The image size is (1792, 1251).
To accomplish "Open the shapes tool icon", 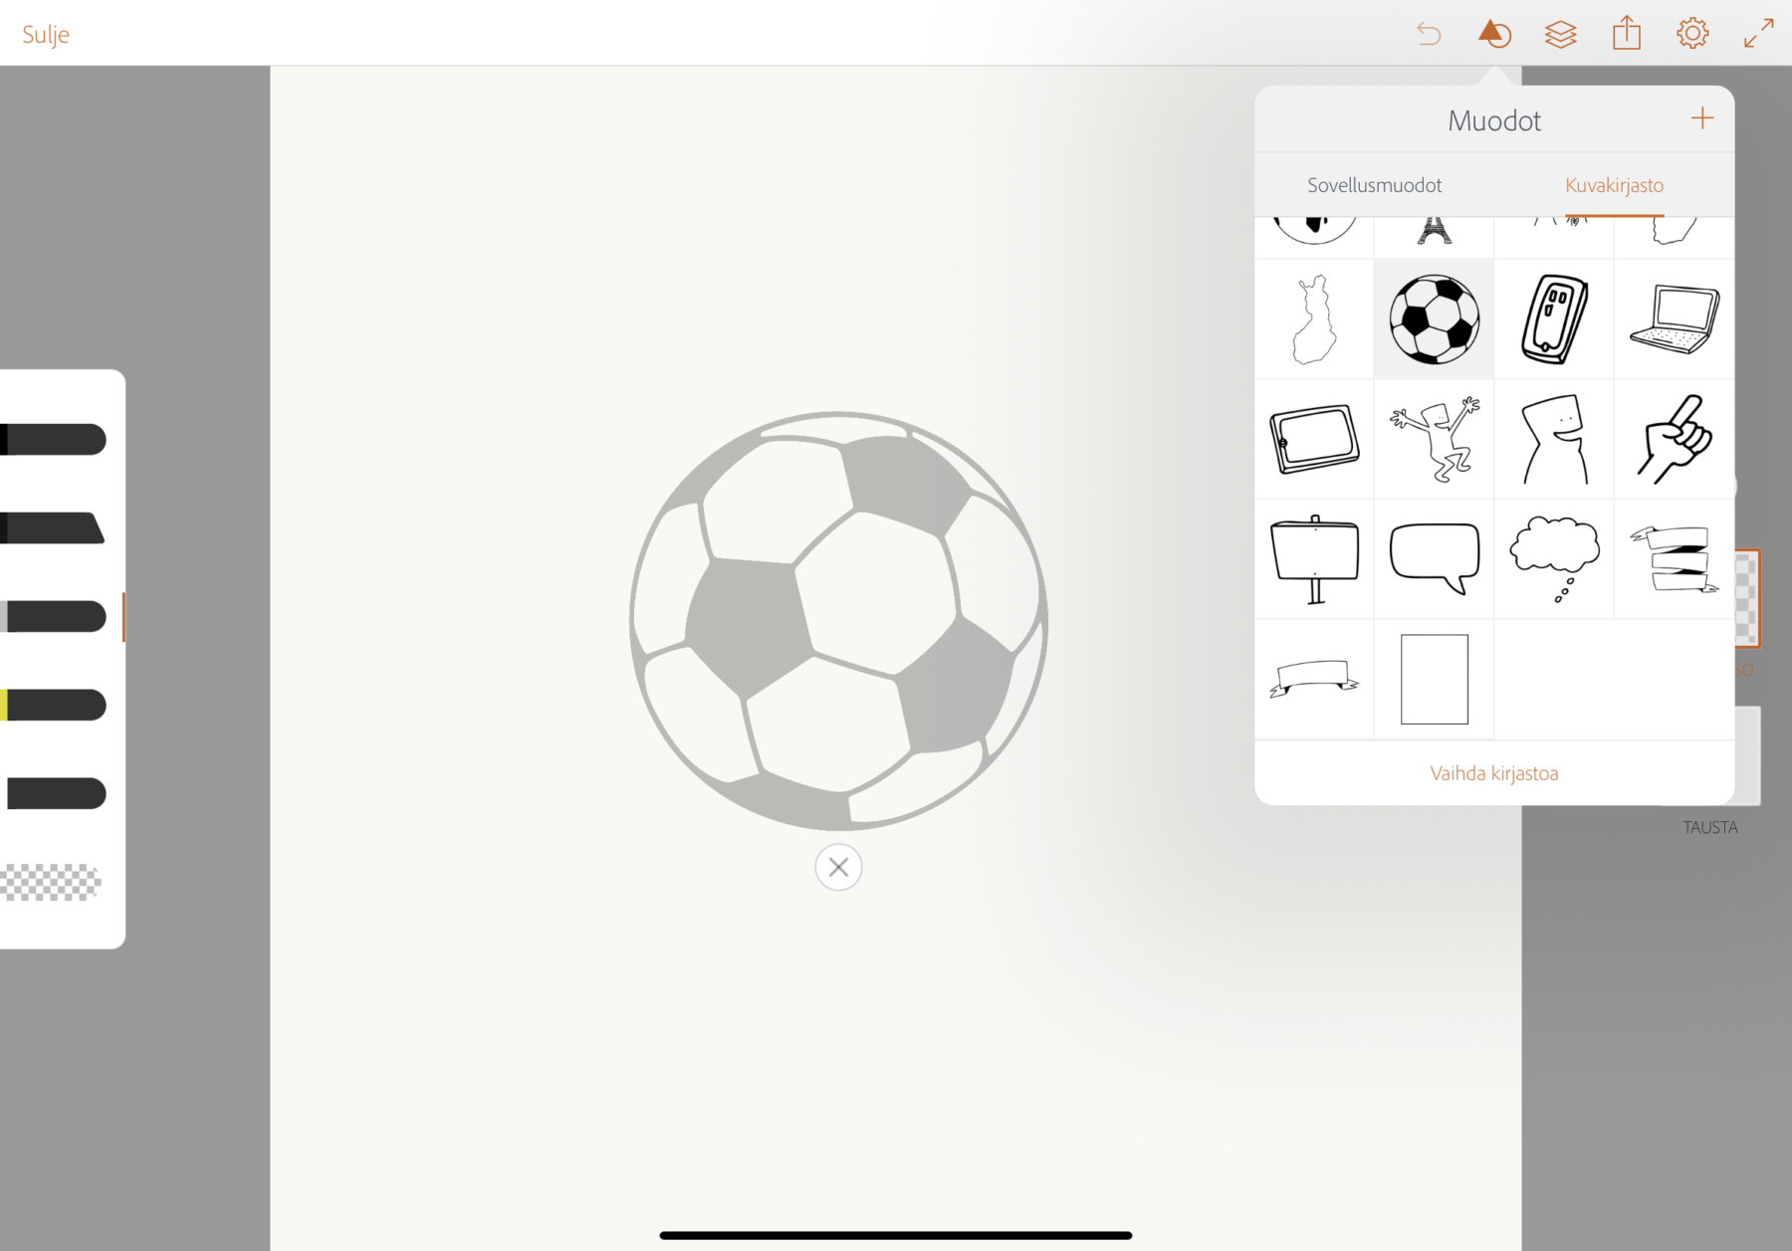I will [1494, 34].
